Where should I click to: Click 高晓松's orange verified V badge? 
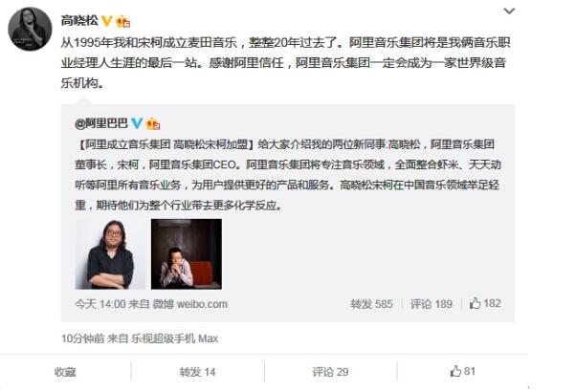pyautogui.click(x=107, y=21)
